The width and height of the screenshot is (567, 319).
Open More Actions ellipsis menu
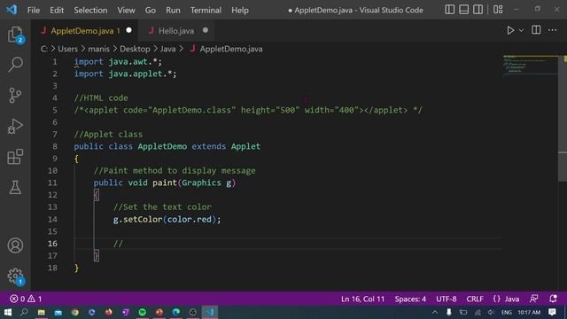552,30
